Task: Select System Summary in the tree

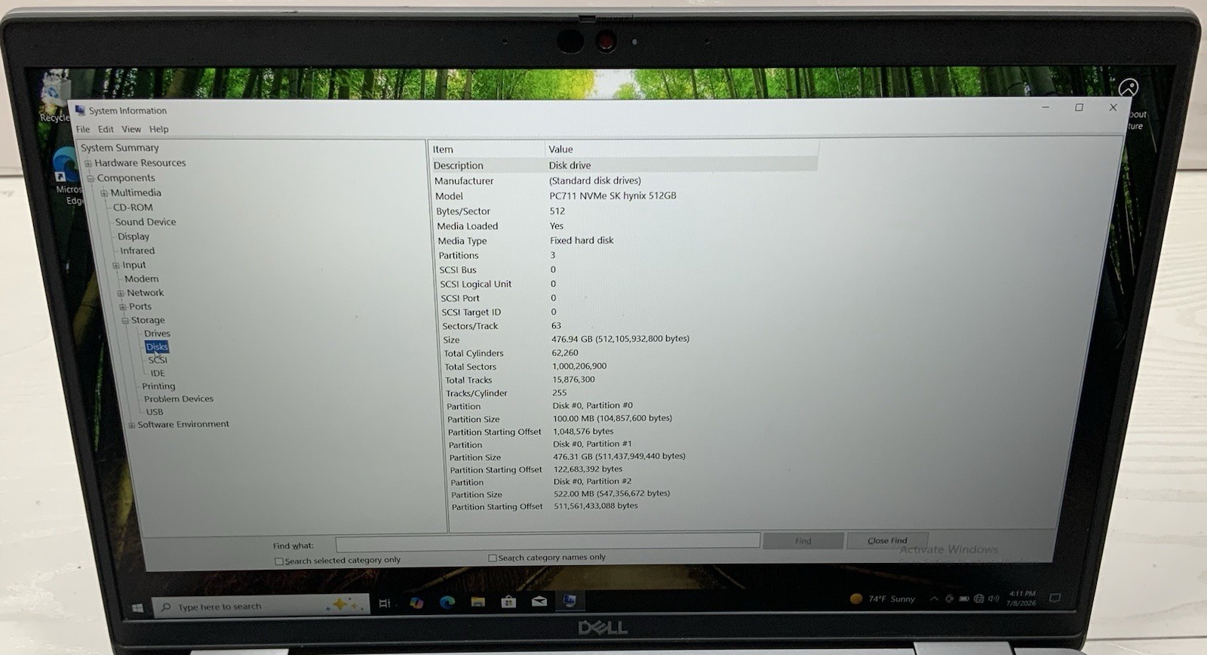Action: coord(120,148)
